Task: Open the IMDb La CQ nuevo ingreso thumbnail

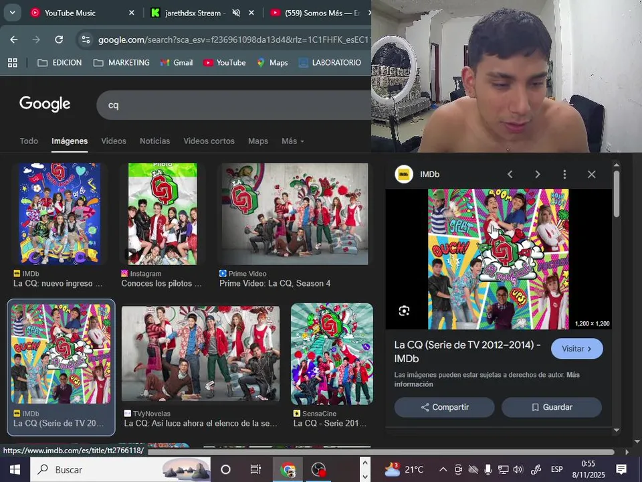Action: pyautogui.click(x=60, y=214)
